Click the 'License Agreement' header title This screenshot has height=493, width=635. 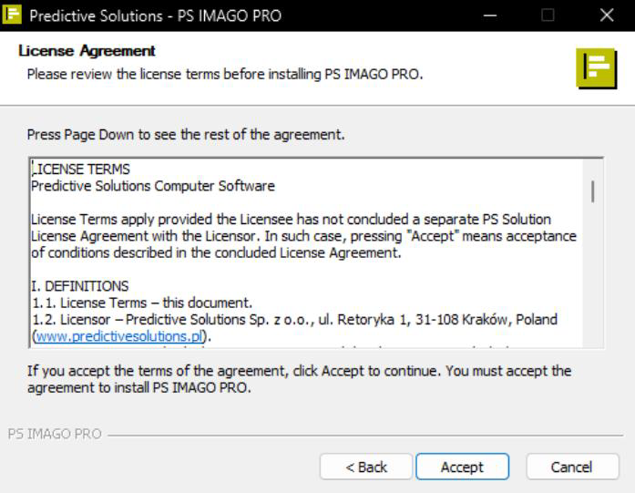click(x=87, y=51)
